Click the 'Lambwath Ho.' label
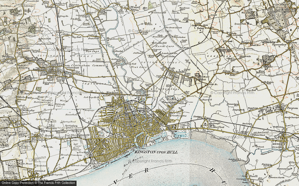 tap(170, 53)
